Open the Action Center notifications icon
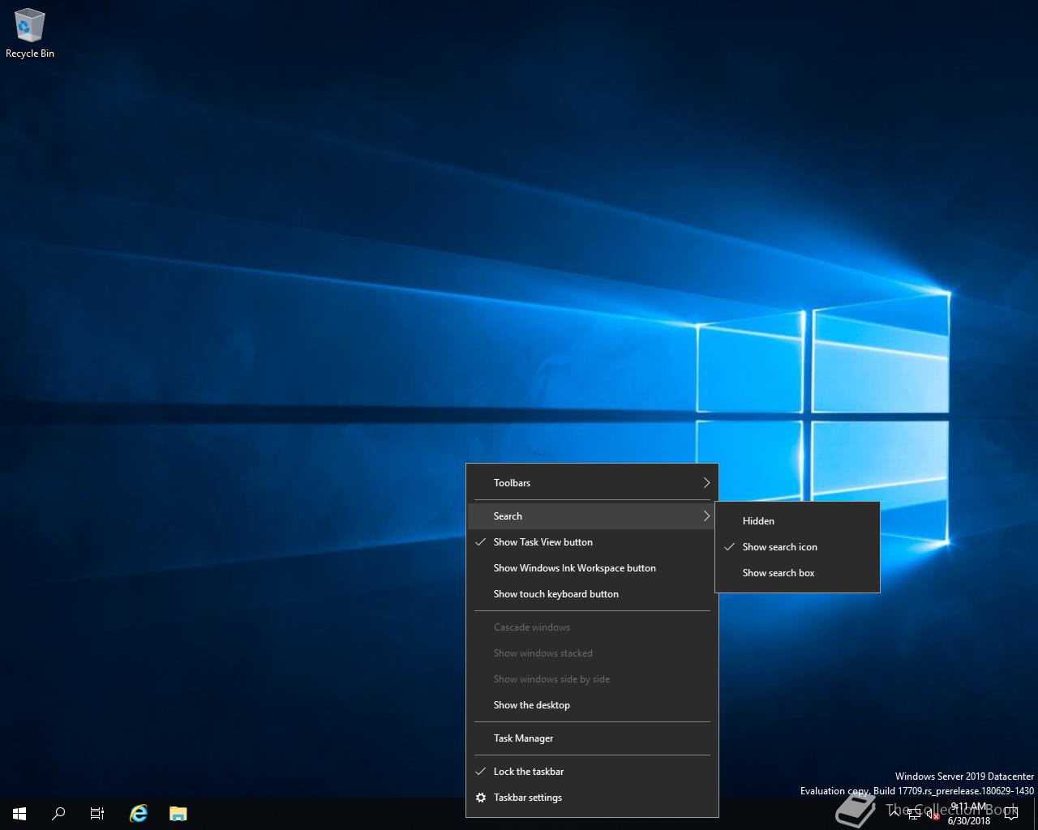The height and width of the screenshot is (830, 1038). pyautogui.click(x=1010, y=814)
